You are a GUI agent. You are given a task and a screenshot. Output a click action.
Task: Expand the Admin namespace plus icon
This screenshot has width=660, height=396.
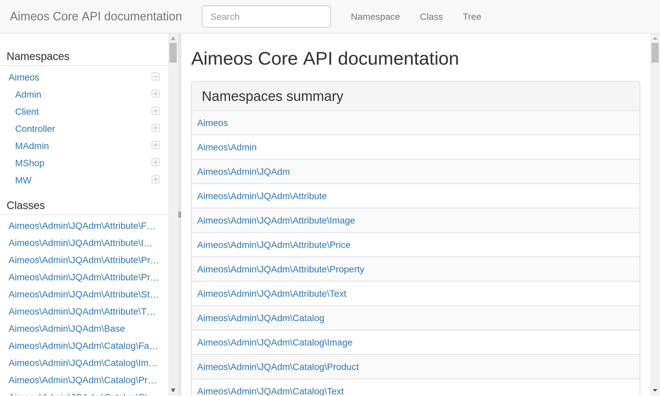pos(155,94)
